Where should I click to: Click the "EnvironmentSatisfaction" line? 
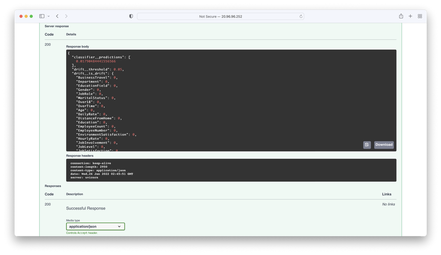[x=106, y=135]
